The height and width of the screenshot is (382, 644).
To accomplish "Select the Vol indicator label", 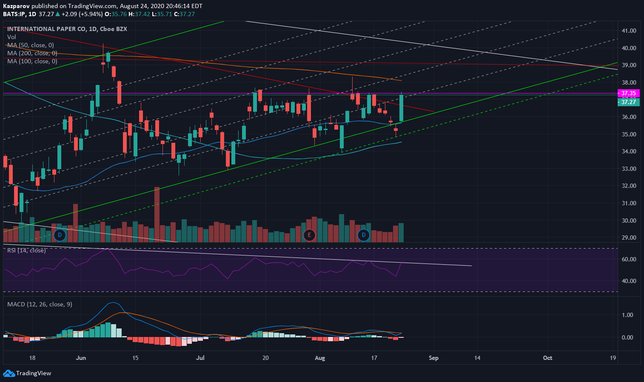I will point(11,37).
